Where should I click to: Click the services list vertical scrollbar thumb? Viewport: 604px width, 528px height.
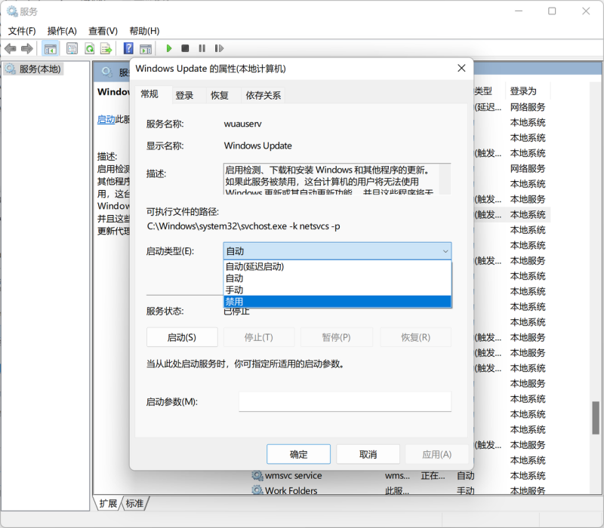tap(596, 418)
